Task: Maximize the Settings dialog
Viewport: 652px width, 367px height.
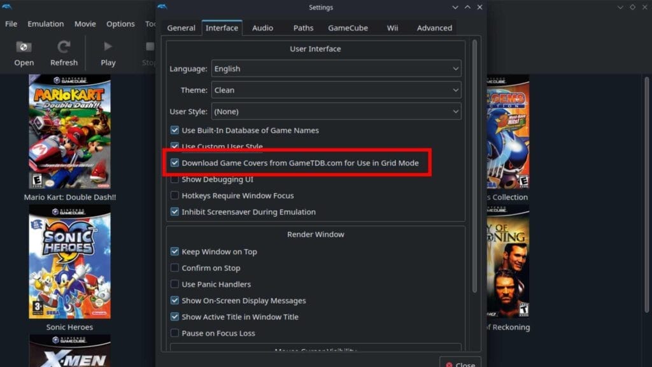Action: click(x=467, y=7)
